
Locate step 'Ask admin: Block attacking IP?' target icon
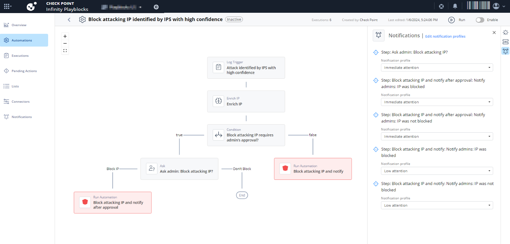pyautogui.click(x=376, y=52)
